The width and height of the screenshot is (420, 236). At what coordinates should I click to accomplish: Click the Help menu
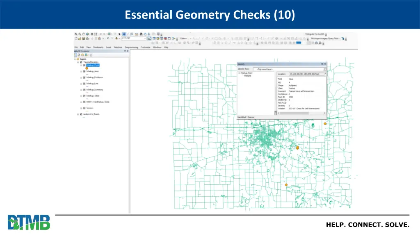pos(166,48)
